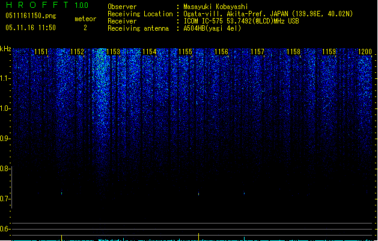Click the 0.6 kHz axis label
Viewport: 378px width, 241px height.
(x=5, y=229)
